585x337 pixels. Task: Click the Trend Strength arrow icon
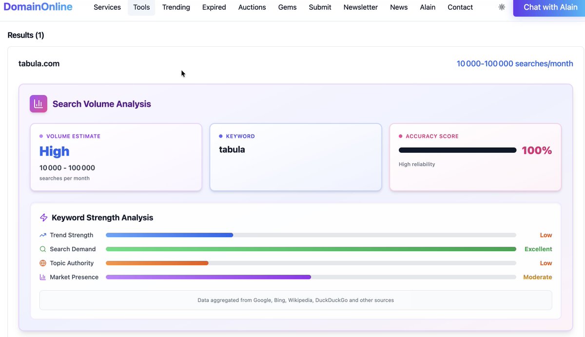pos(43,235)
